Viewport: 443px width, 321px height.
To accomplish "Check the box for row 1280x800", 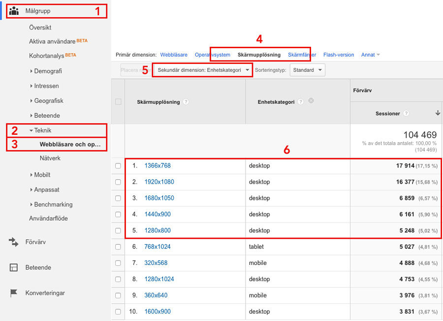I will [118, 230].
